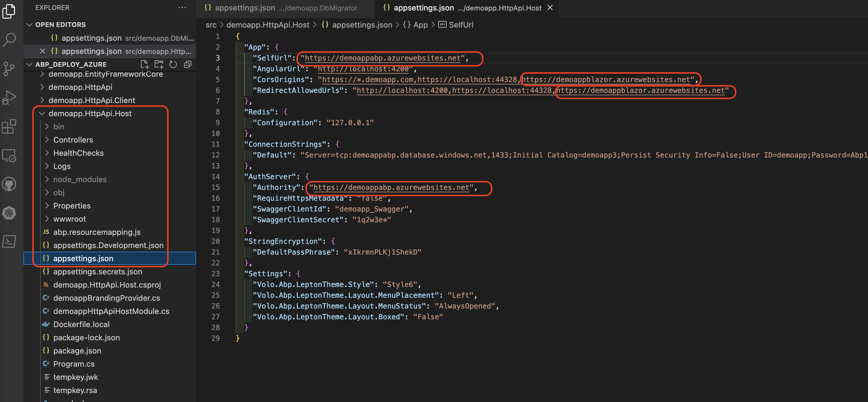
Task: Click Collapse Folders in Explorer icon
Action: point(188,64)
